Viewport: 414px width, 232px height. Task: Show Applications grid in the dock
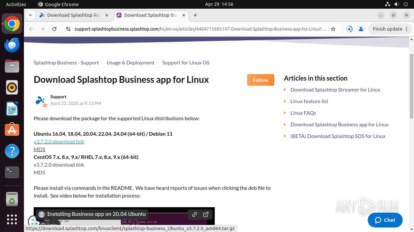coord(12,219)
